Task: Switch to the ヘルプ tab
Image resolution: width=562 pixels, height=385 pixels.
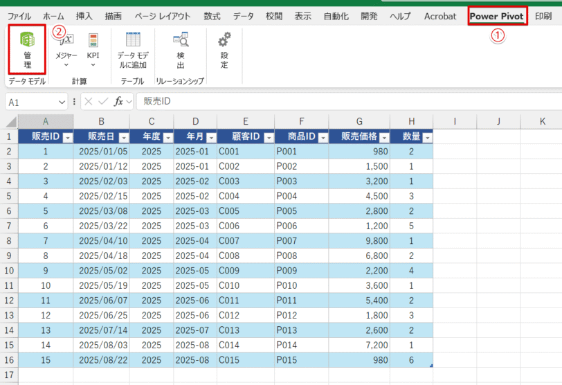Action: coord(400,16)
